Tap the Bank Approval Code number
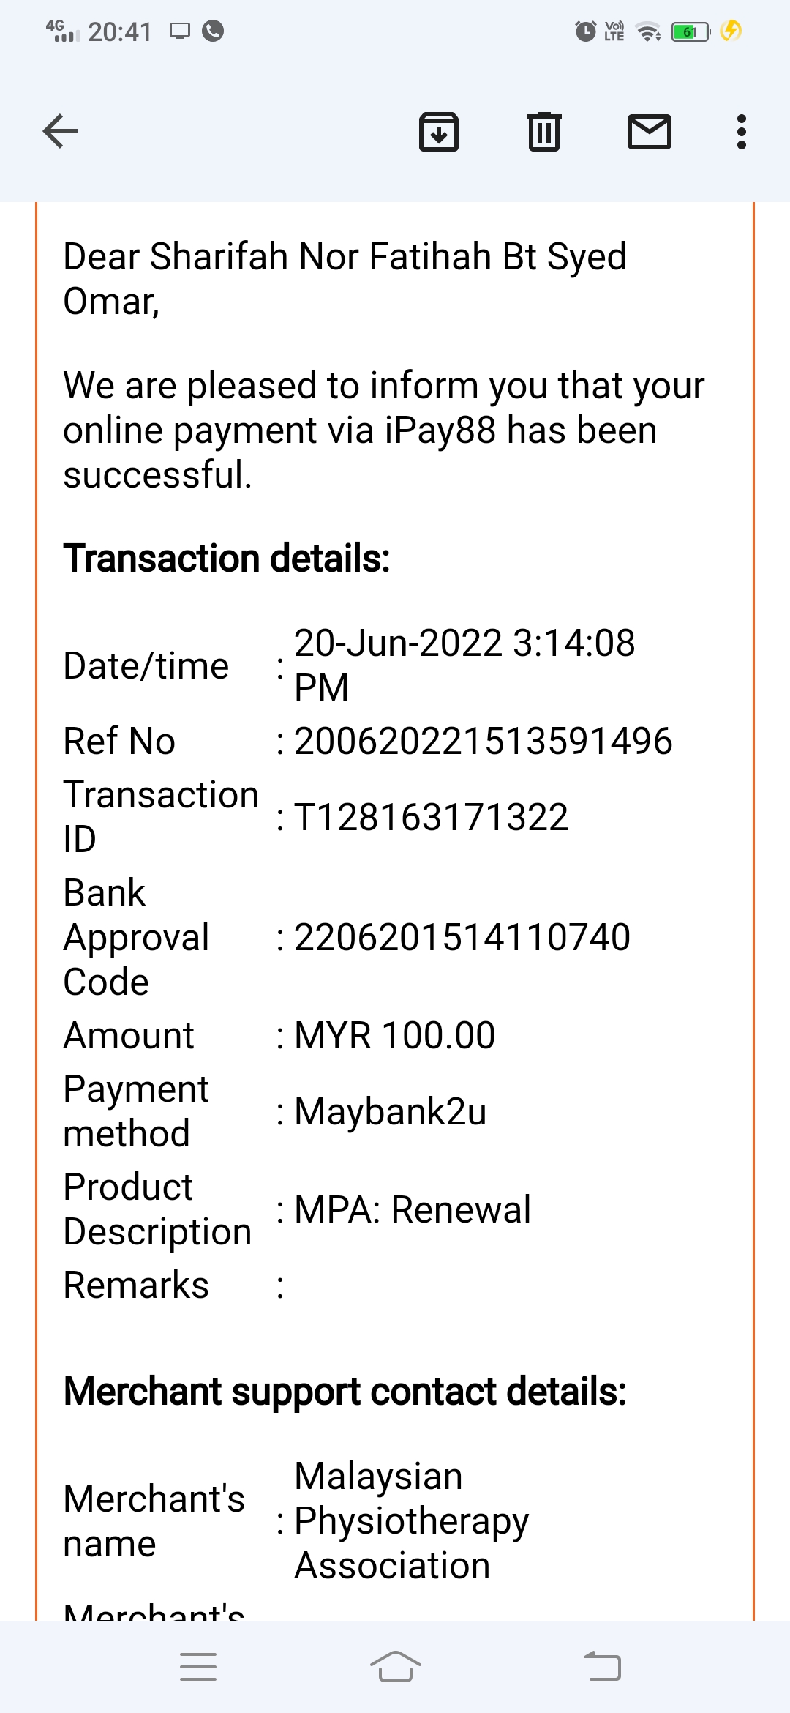790x1713 pixels. [x=462, y=937]
